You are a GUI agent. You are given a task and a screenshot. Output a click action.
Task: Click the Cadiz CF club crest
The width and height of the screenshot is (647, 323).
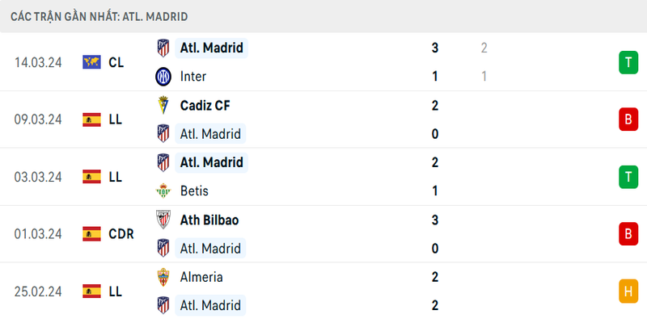[163, 105]
